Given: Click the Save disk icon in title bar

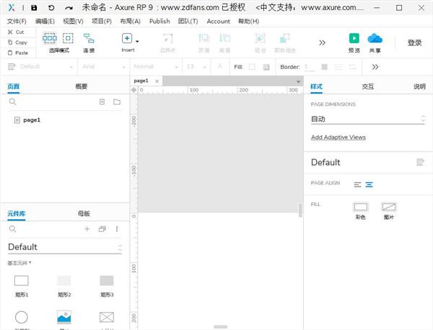Looking at the screenshot, I should (34, 8).
